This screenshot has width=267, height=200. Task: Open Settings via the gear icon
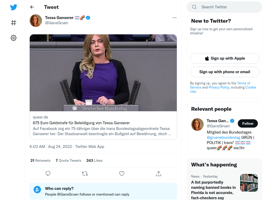point(14,38)
